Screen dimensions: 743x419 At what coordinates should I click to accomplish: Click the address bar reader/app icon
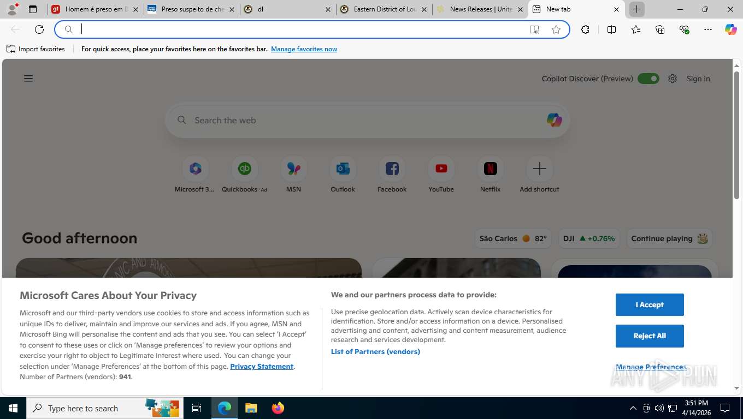[x=534, y=29]
